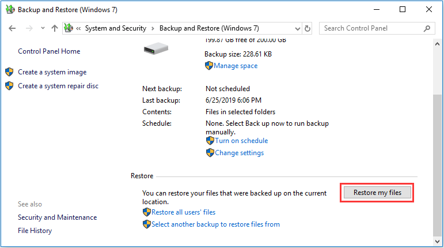Refresh the Backup and Restore page
Image resolution: width=444 pixels, height=248 pixels.
click(308, 28)
